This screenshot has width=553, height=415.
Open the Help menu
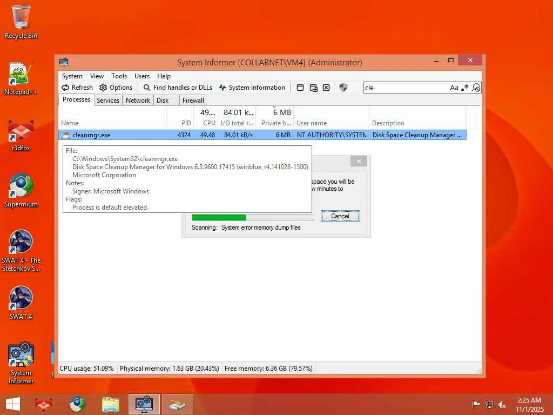click(164, 76)
